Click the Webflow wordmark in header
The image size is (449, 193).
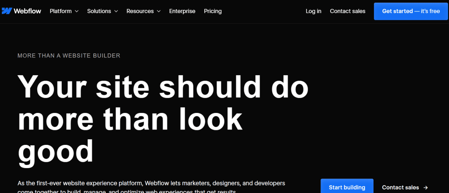pyautogui.click(x=27, y=11)
